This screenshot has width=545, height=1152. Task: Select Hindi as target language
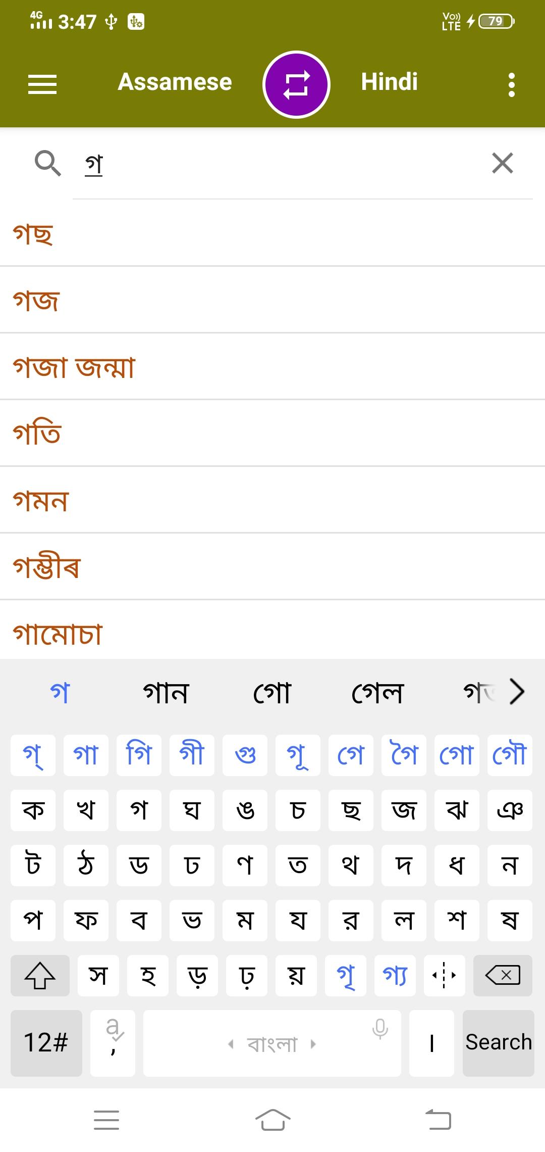[389, 82]
